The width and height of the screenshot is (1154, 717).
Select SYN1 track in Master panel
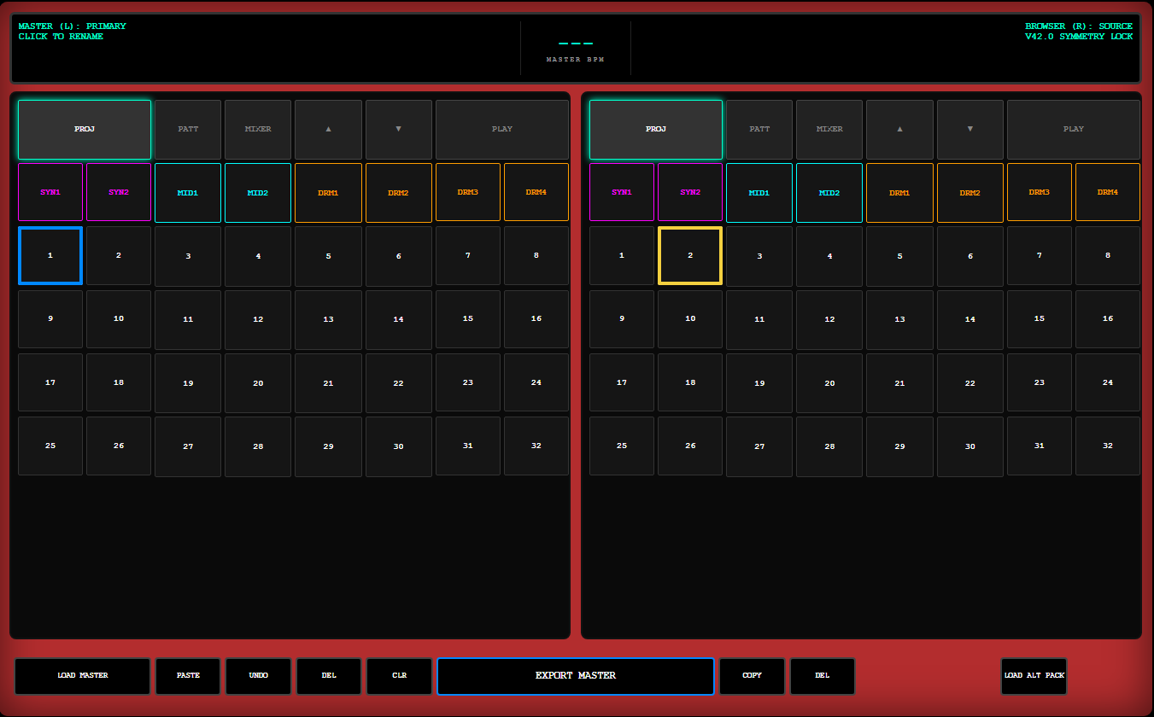50,192
